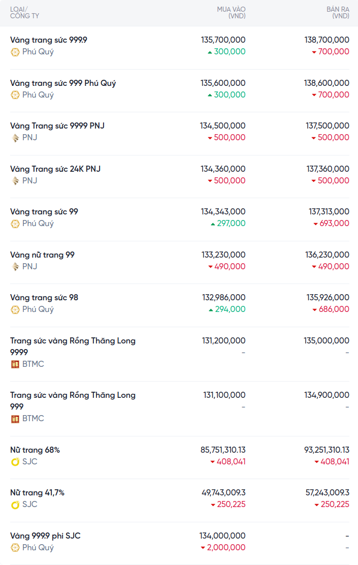Click buy price 135,700,000 for Vàng 999.9
The height and width of the screenshot is (565, 358).
[x=223, y=40]
